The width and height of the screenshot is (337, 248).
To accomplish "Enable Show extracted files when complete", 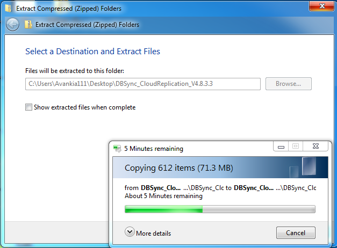I will coord(29,107).
